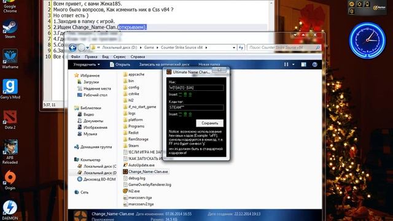Open Explorer help question mark icon
The image size is (393, 221).
[314, 64]
